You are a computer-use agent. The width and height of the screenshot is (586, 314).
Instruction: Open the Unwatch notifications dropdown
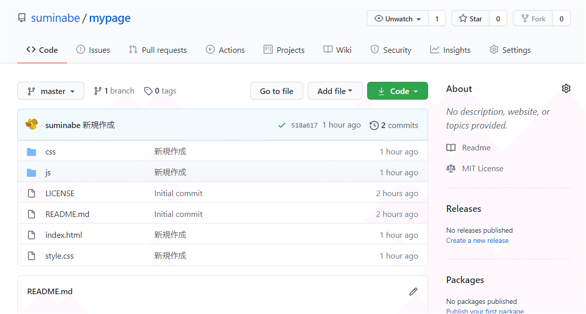tap(398, 18)
